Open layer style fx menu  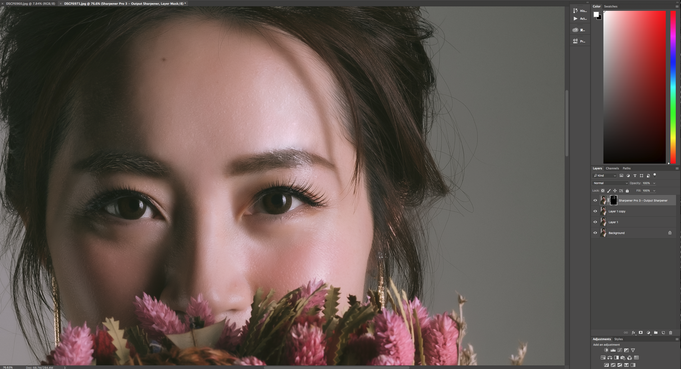633,332
